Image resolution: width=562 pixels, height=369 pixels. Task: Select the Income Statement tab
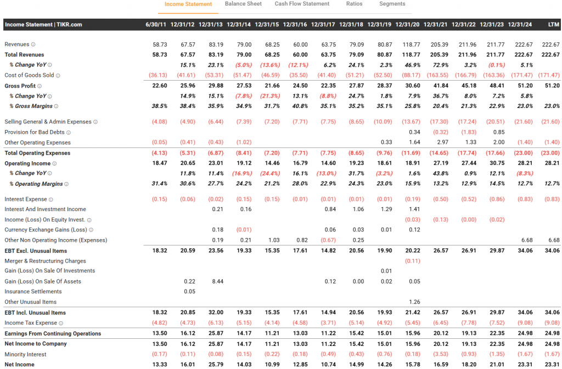pyautogui.click(x=188, y=4)
